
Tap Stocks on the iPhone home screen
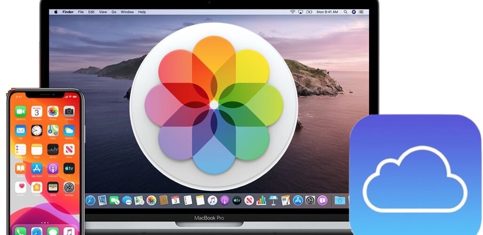click(x=53, y=149)
